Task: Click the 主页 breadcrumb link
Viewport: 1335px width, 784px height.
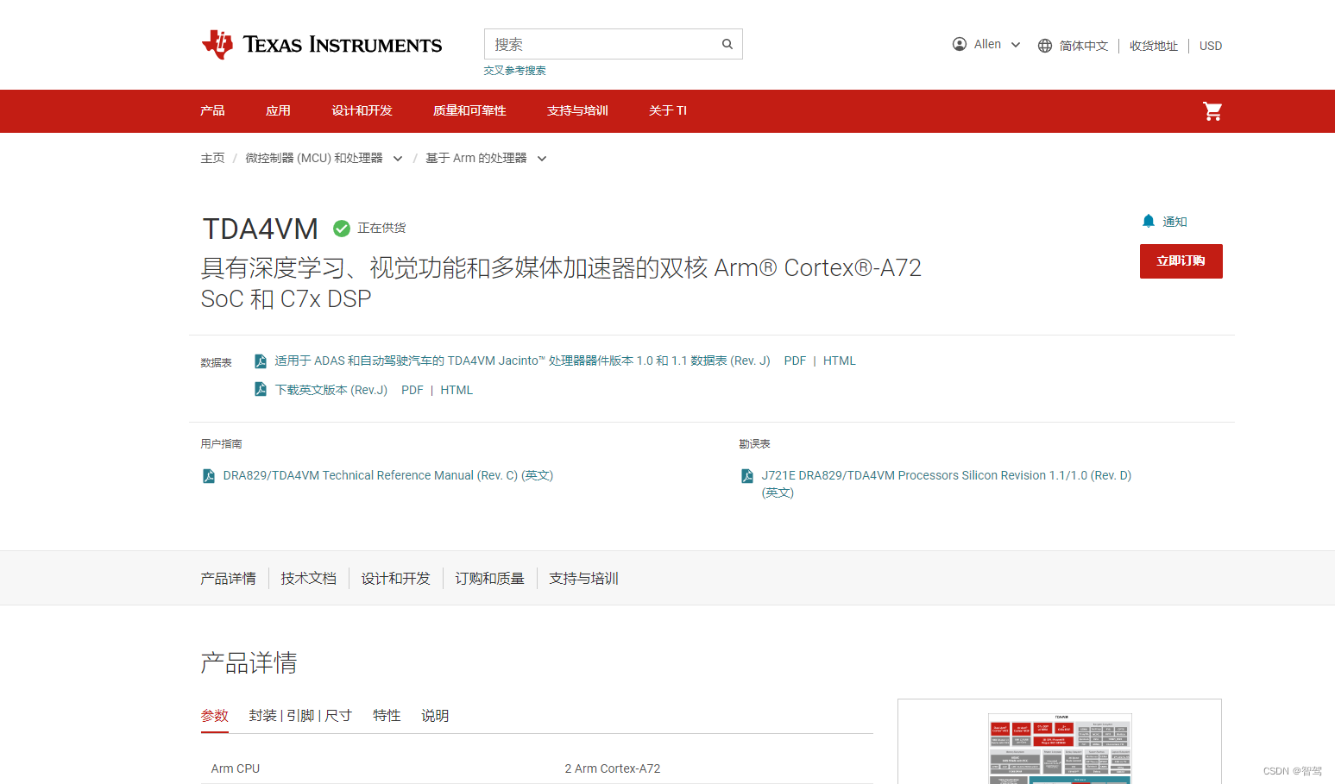Action: tap(212, 159)
